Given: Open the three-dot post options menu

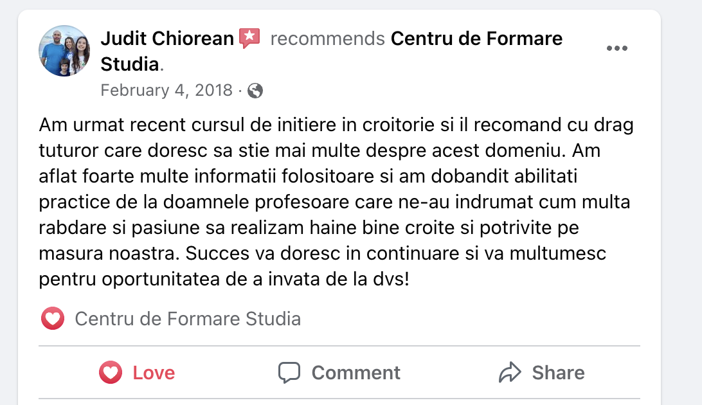Looking at the screenshot, I should (616, 48).
